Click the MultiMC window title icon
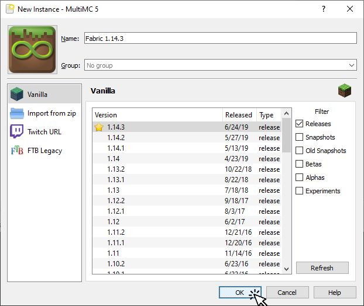The image size is (364, 306). pyautogui.click(x=10, y=9)
